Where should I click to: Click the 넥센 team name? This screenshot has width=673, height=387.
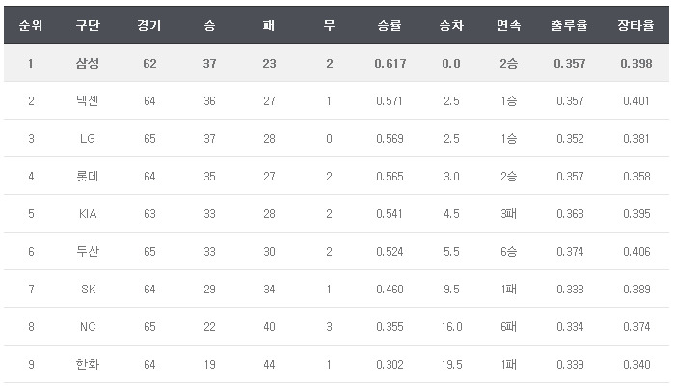pos(88,101)
